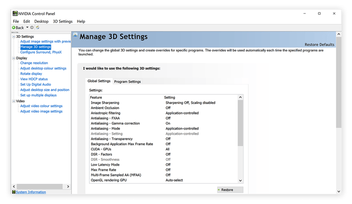Viewport: 352px width, 204px height.
Task: Collapse the Display tree node
Action: (x=14, y=58)
